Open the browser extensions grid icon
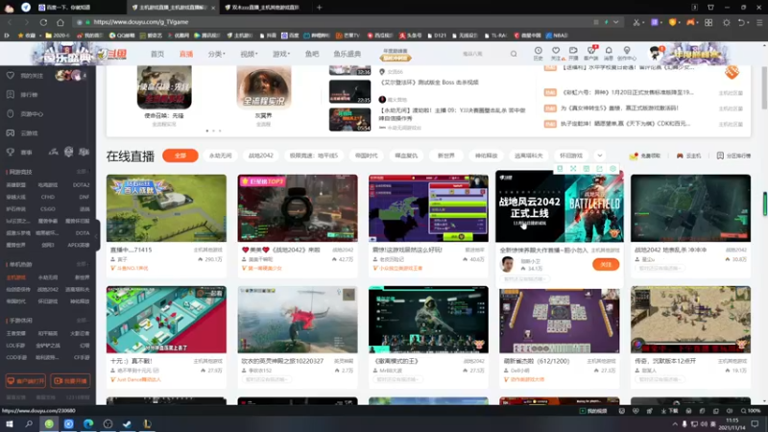 pyautogui.click(x=708, y=22)
